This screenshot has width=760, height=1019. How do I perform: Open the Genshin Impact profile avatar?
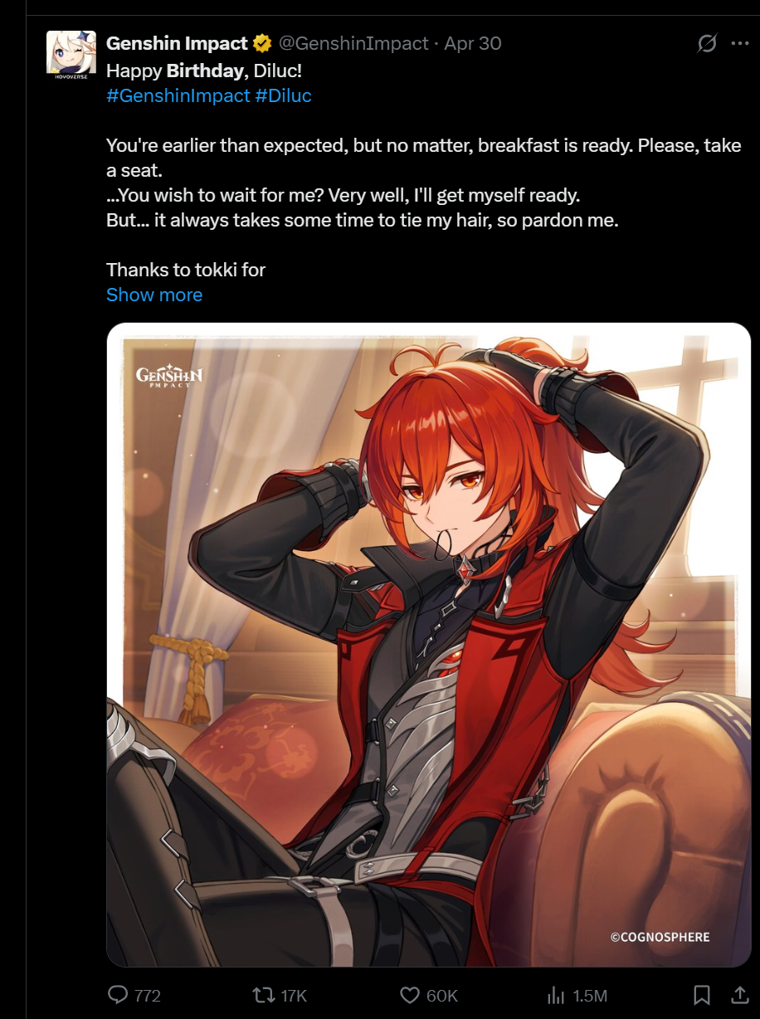(71, 55)
